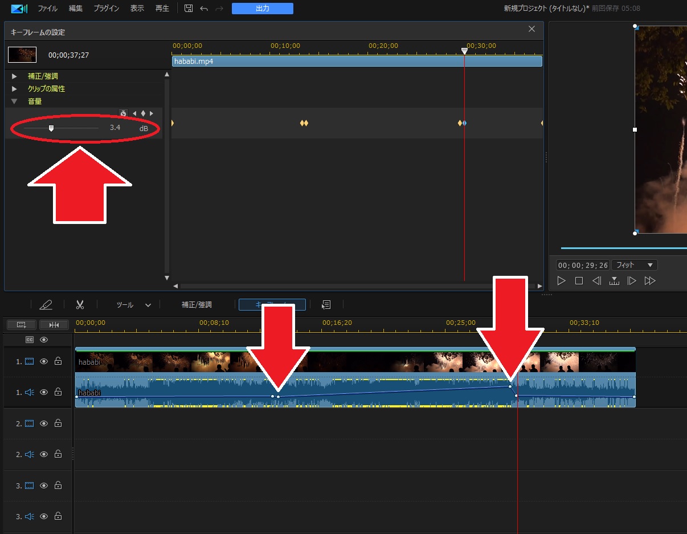Viewport: 687px width, 534px height.
Task: Toggle subtitle track visibility eye
Action: (44, 340)
